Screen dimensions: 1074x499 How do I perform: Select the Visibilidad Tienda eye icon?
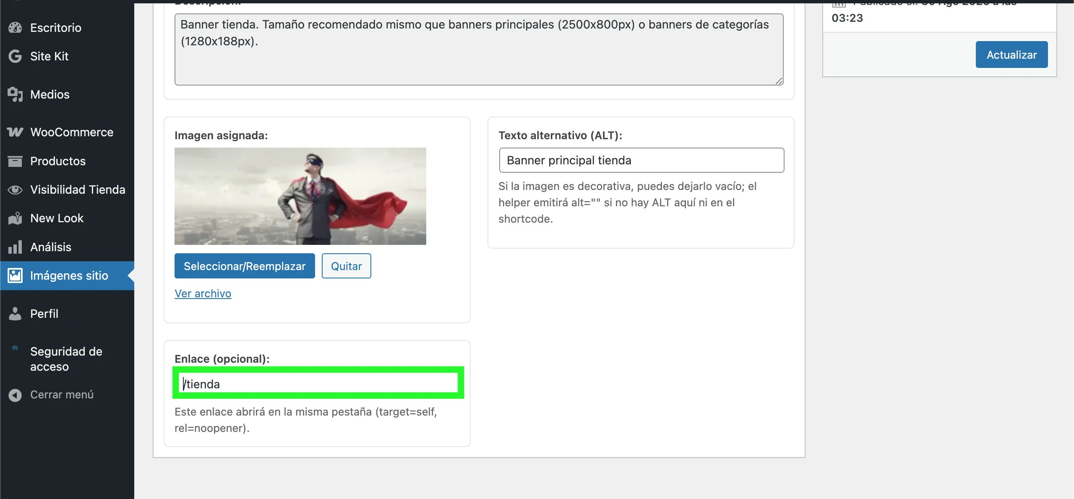pos(15,190)
